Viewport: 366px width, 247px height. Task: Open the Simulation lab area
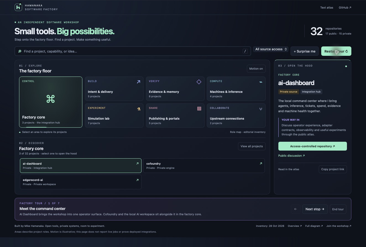point(114,116)
